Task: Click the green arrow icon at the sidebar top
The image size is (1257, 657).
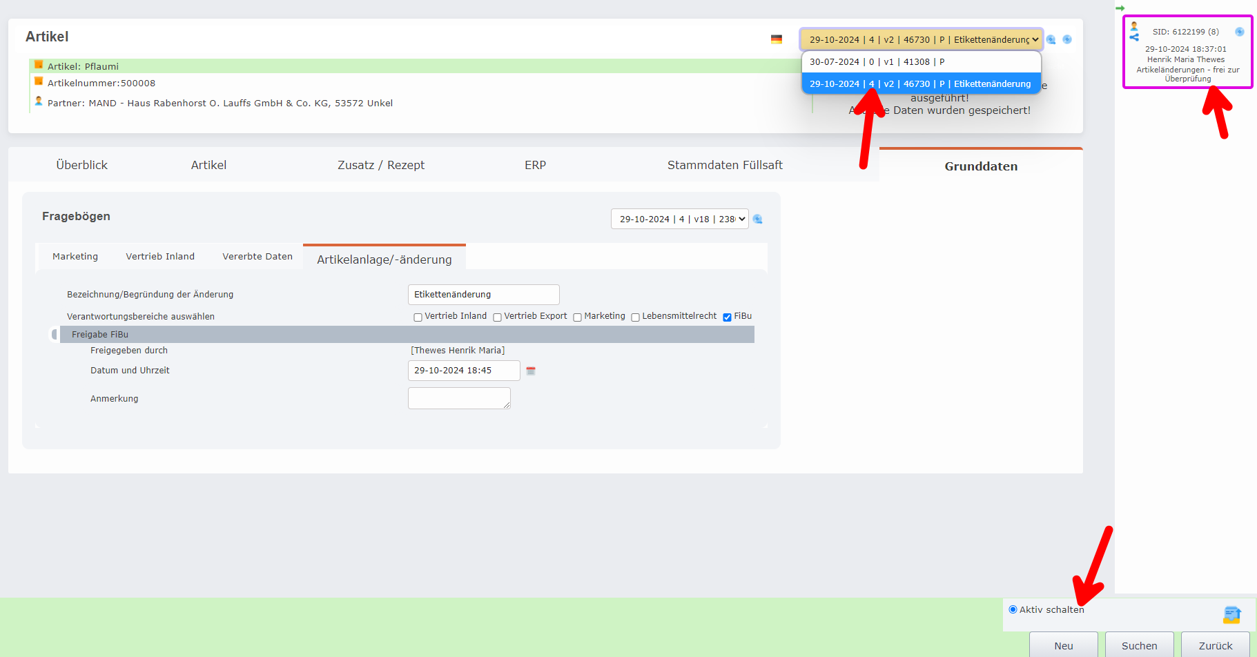Action: click(1122, 8)
